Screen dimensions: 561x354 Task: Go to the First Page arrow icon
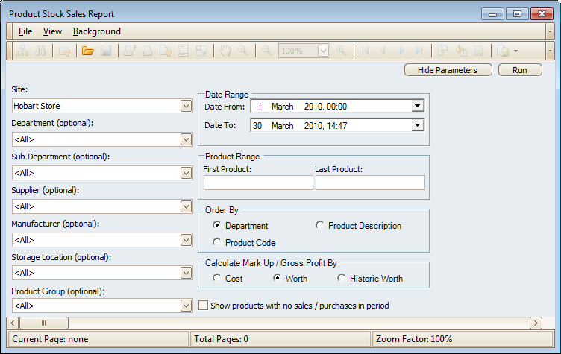click(x=366, y=51)
